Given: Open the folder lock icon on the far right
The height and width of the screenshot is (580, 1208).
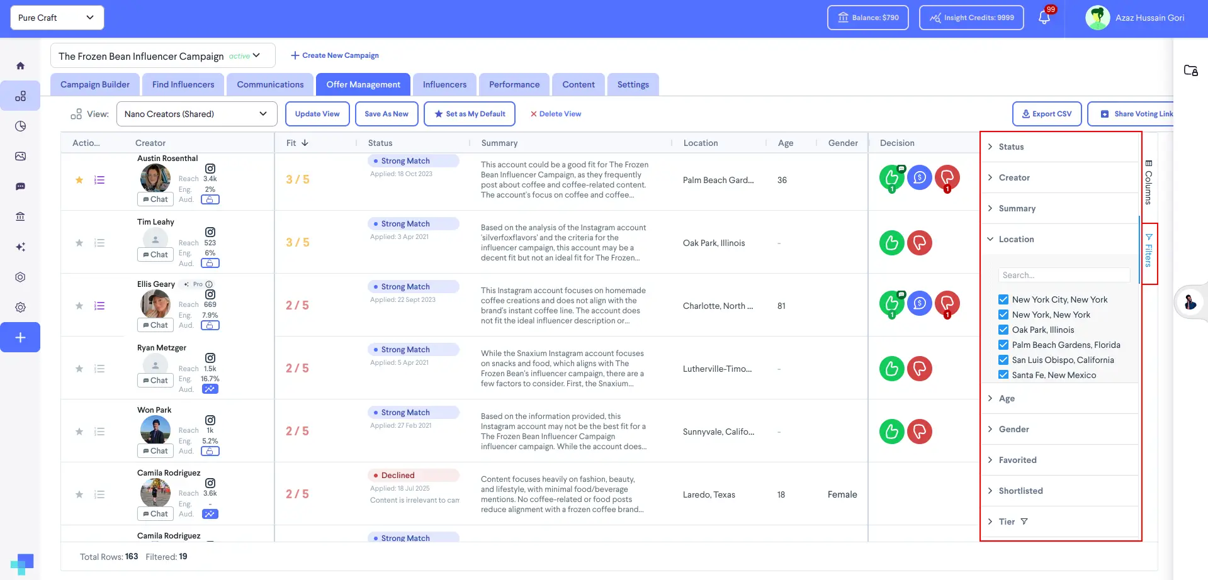Looking at the screenshot, I should point(1190,70).
